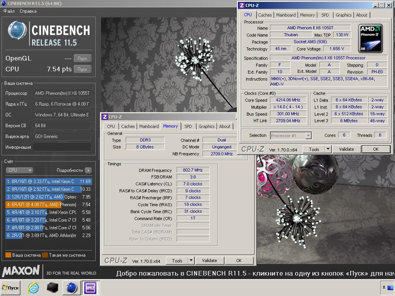
Task: Click the Процессор field AMD Phenom II X6 1055T
Action: tap(62, 93)
